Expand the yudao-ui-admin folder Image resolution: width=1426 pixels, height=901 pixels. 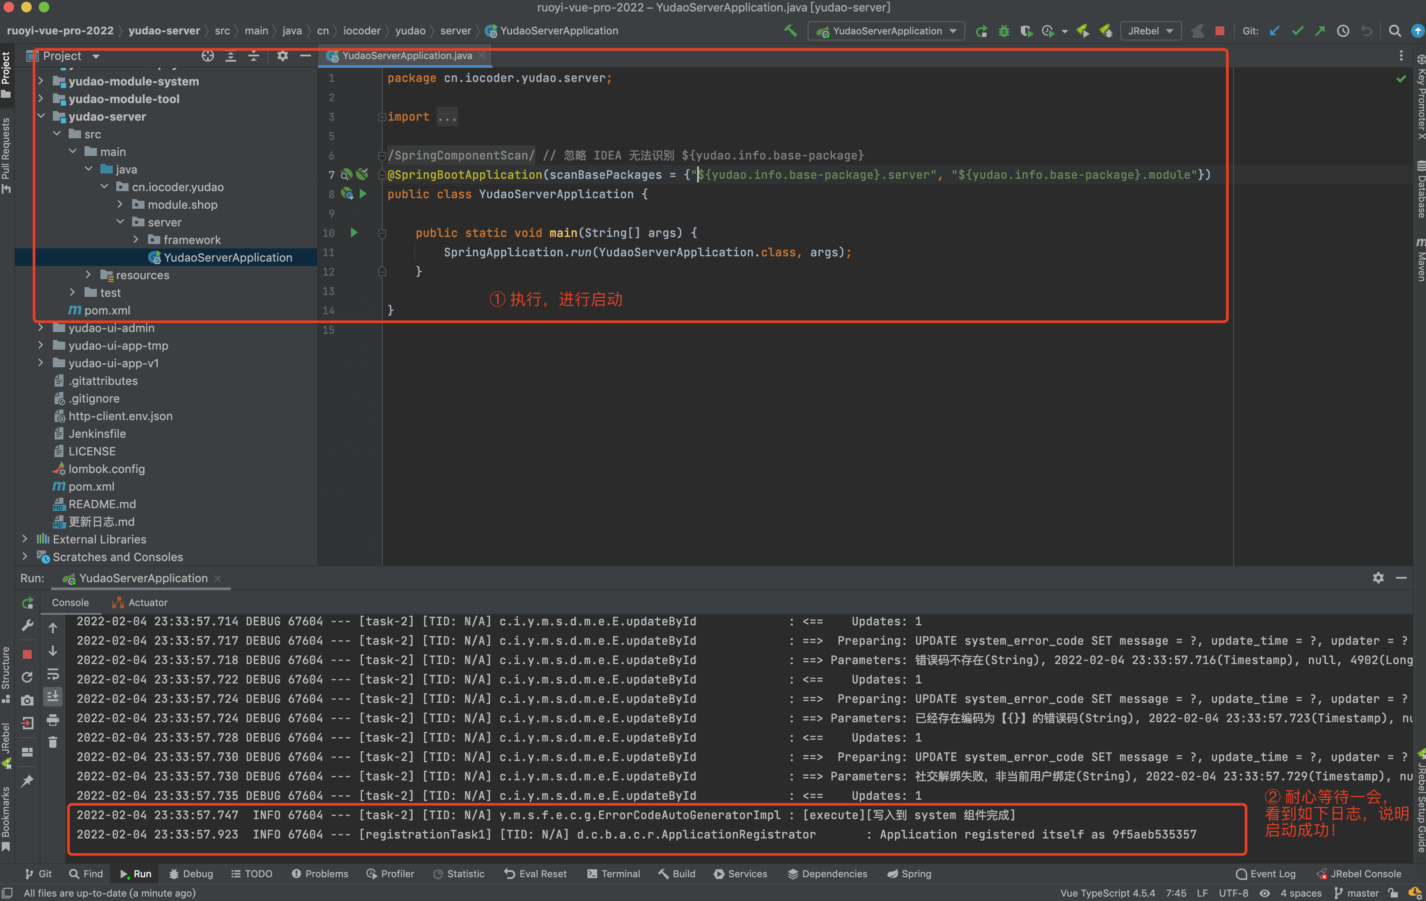pyautogui.click(x=40, y=328)
